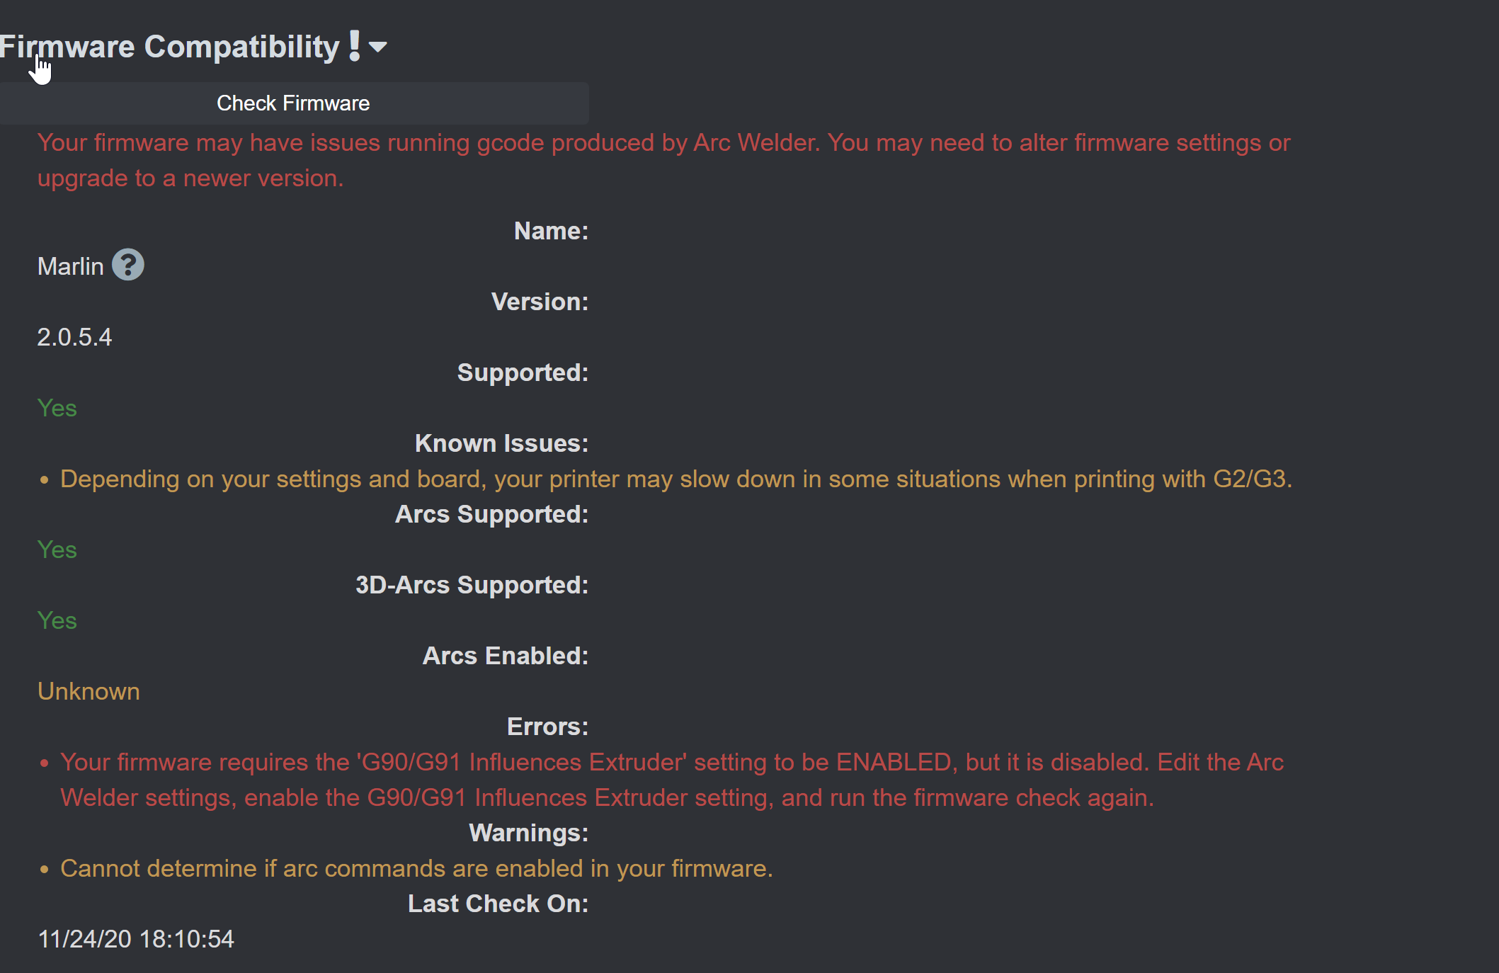This screenshot has height=973, width=1499.
Task: Click the arc commands warning line
Action: (x=416, y=868)
